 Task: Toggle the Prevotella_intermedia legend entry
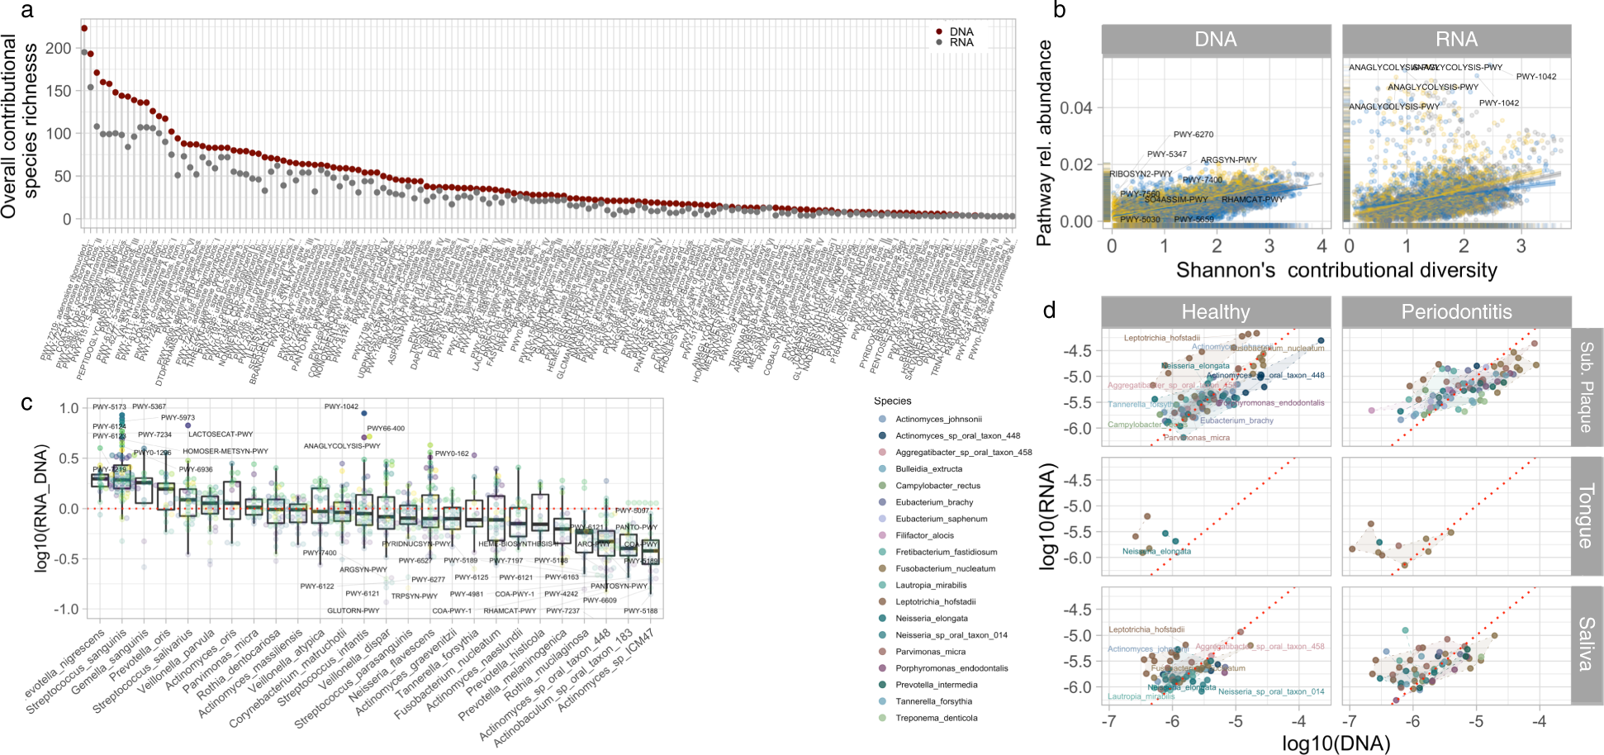(x=881, y=684)
